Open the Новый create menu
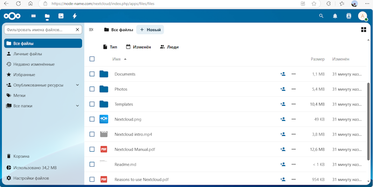373x187 pixels. 150,30
